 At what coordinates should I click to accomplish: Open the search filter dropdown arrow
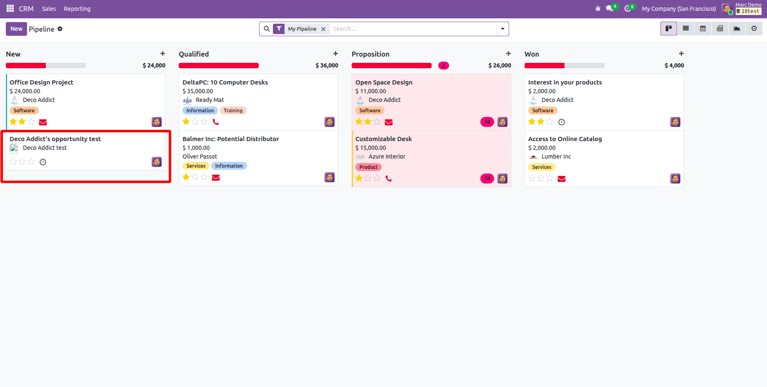(x=502, y=29)
